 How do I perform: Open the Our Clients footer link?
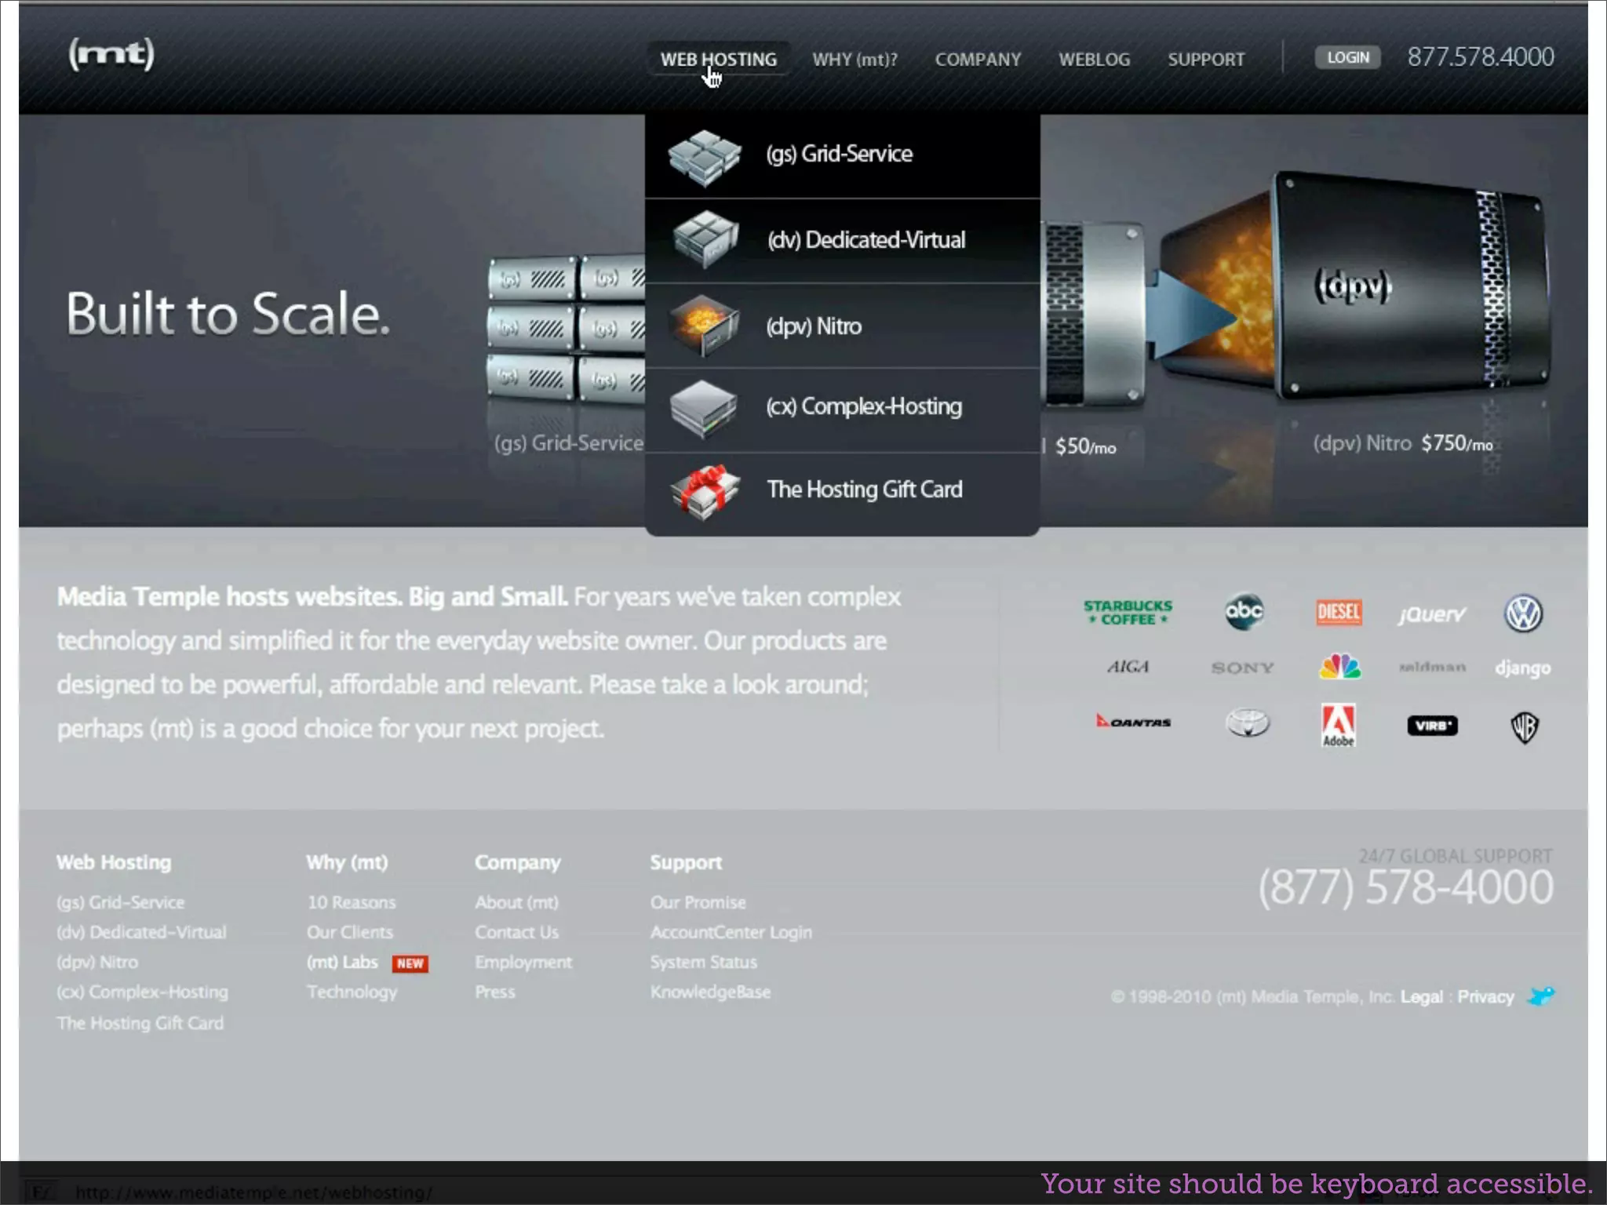[350, 933]
